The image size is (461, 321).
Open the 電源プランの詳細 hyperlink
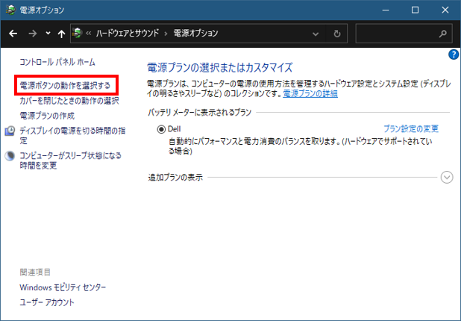click(x=310, y=93)
